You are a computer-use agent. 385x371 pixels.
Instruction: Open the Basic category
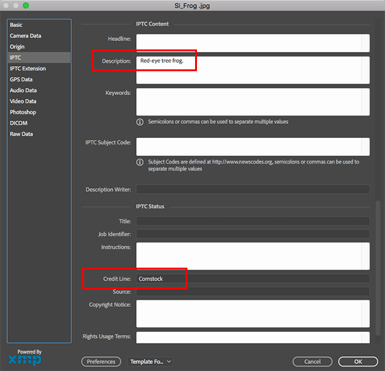coord(39,25)
